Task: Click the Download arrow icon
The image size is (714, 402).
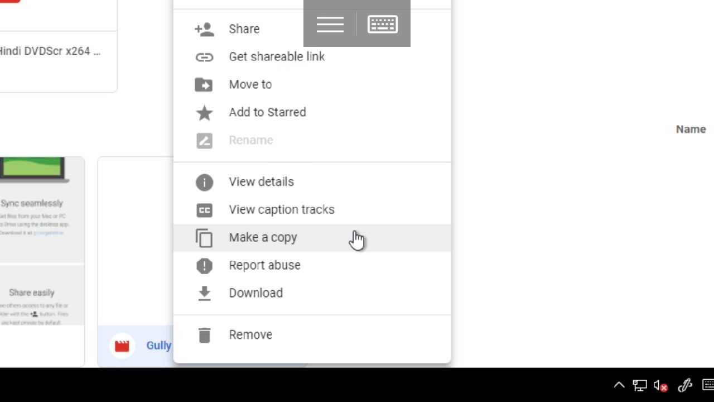Action: pyautogui.click(x=204, y=294)
